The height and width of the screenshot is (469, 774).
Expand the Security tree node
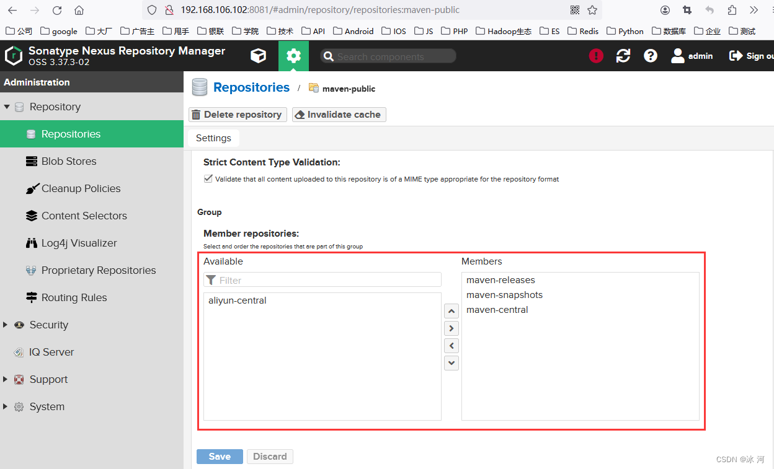[x=6, y=325]
